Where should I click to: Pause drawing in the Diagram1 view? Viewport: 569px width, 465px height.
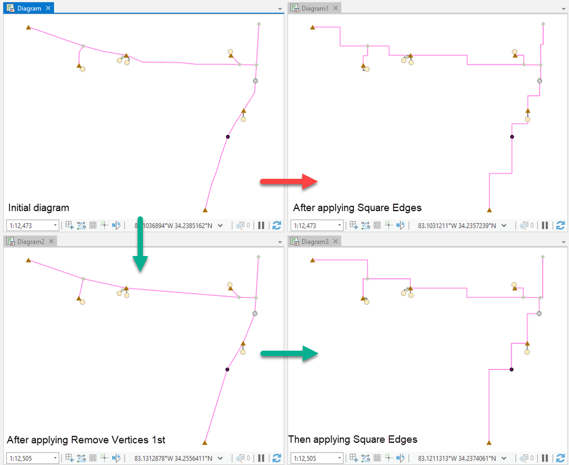click(545, 225)
